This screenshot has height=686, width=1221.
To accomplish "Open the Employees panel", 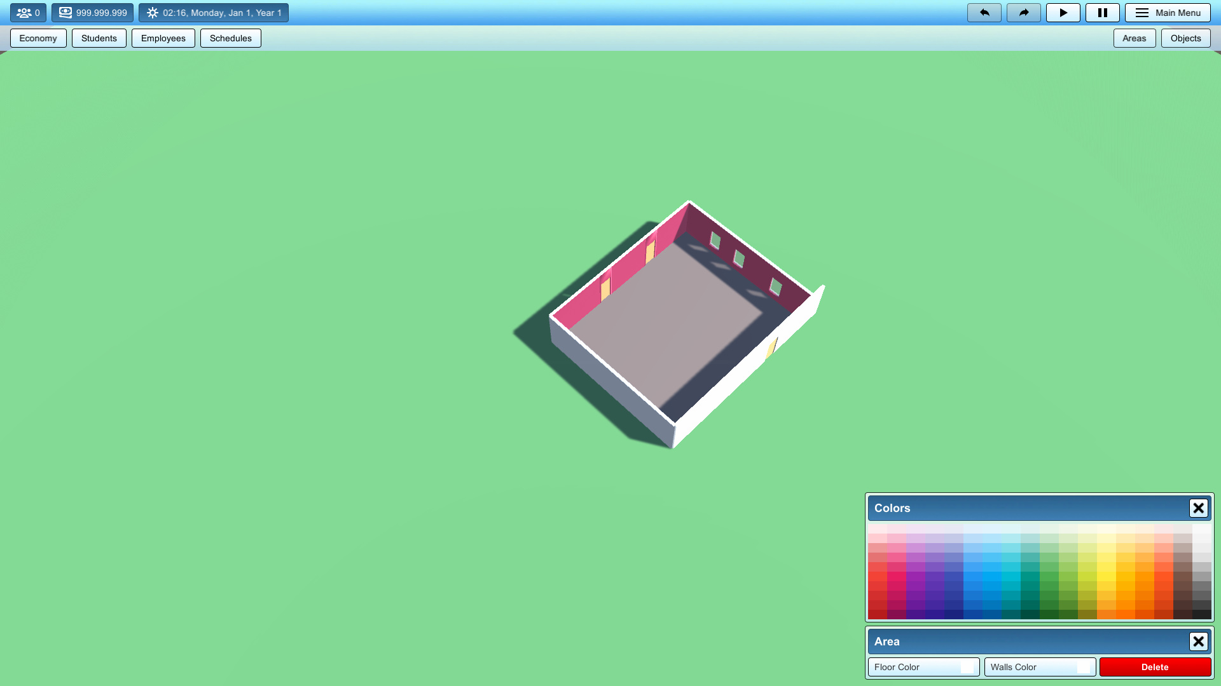I will coord(163,37).
